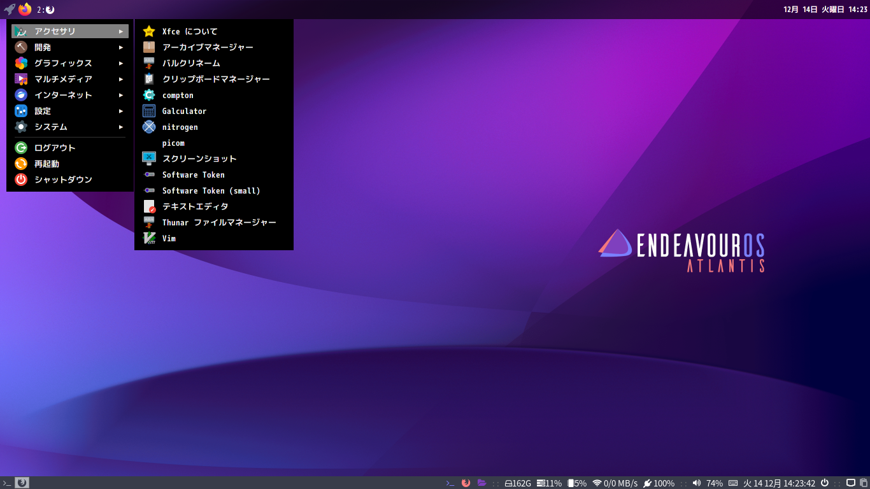This screenshot has width=870, height=489.
Task: Expand the グラフィックス submenu arrow
Action: coord(121,63)
